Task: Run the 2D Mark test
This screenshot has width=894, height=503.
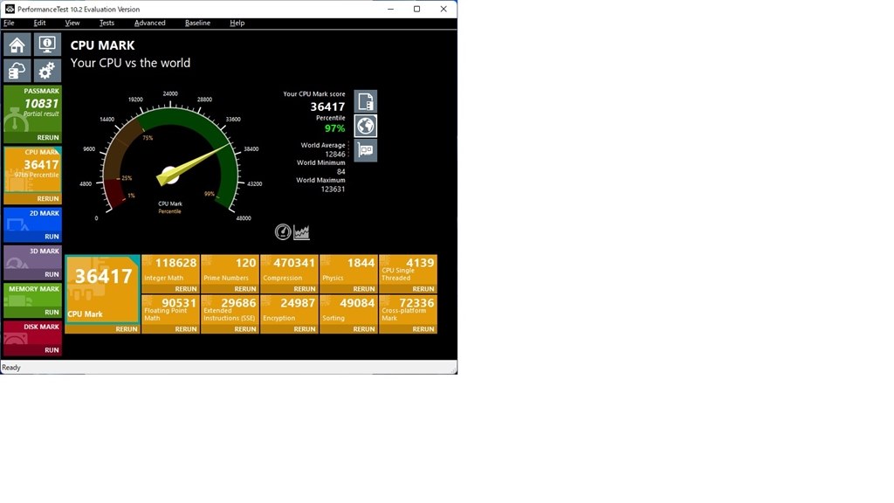Action: [52, 236]
